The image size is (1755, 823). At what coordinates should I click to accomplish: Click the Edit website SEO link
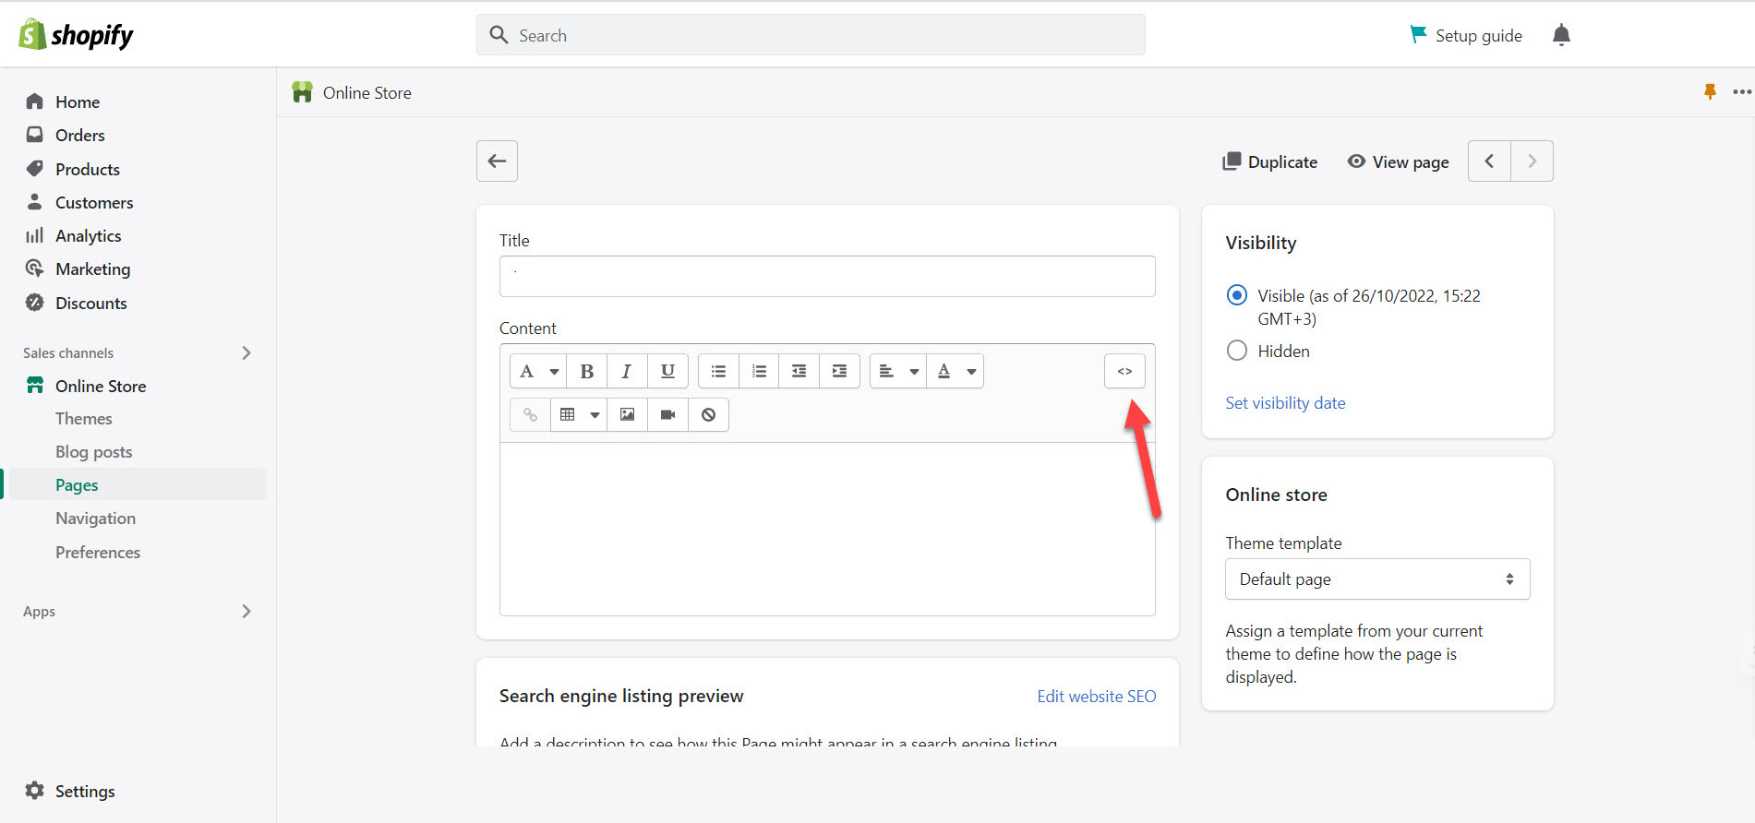pos(1096,697)
